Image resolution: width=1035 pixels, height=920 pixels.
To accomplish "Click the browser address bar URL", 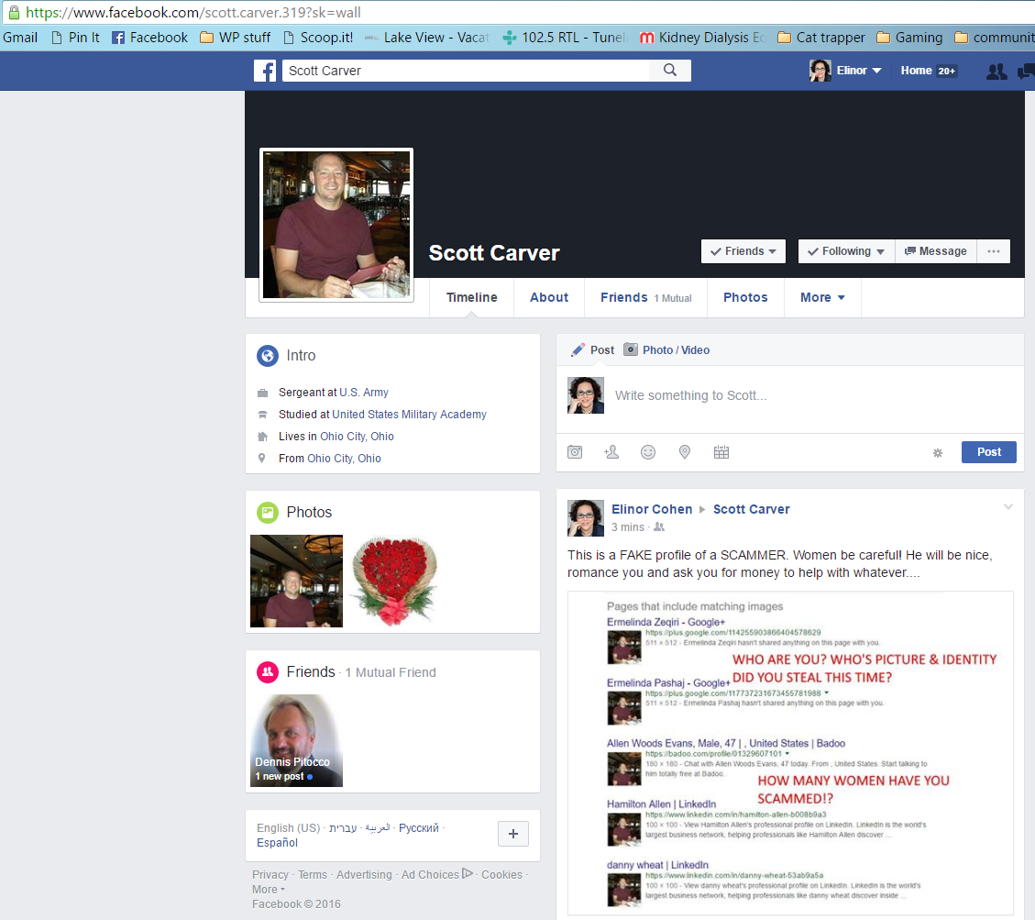I will 193,13.
